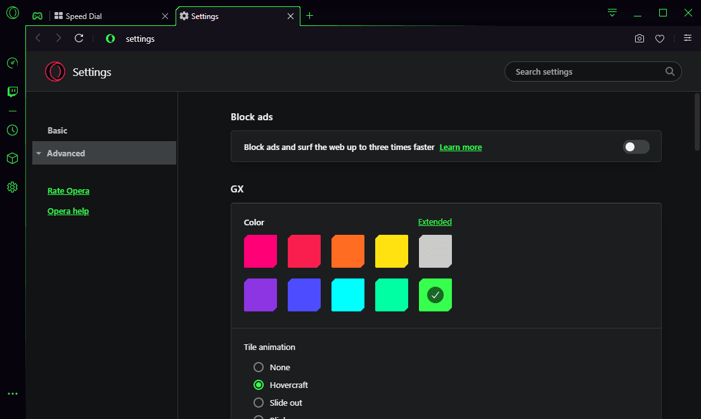Pick the red color swatch
The height and width of the screenshot is (419, 701).
[x=304, y=251]
